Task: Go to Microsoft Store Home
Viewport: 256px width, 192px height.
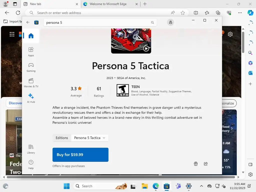Action: (x=31, y=35)
